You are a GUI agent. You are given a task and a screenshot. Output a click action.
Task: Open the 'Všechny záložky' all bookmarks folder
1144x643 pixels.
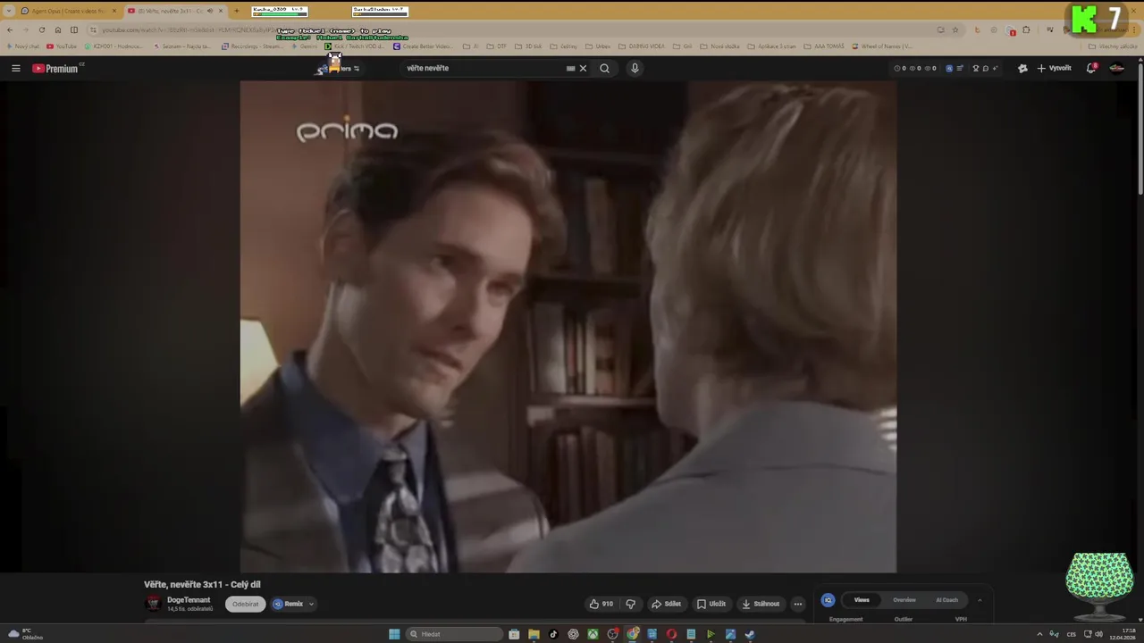tap(1113, 46)
